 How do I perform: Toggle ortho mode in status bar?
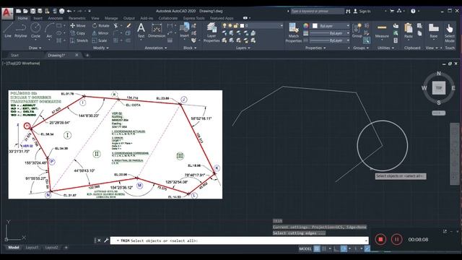(x=336, y=248)
